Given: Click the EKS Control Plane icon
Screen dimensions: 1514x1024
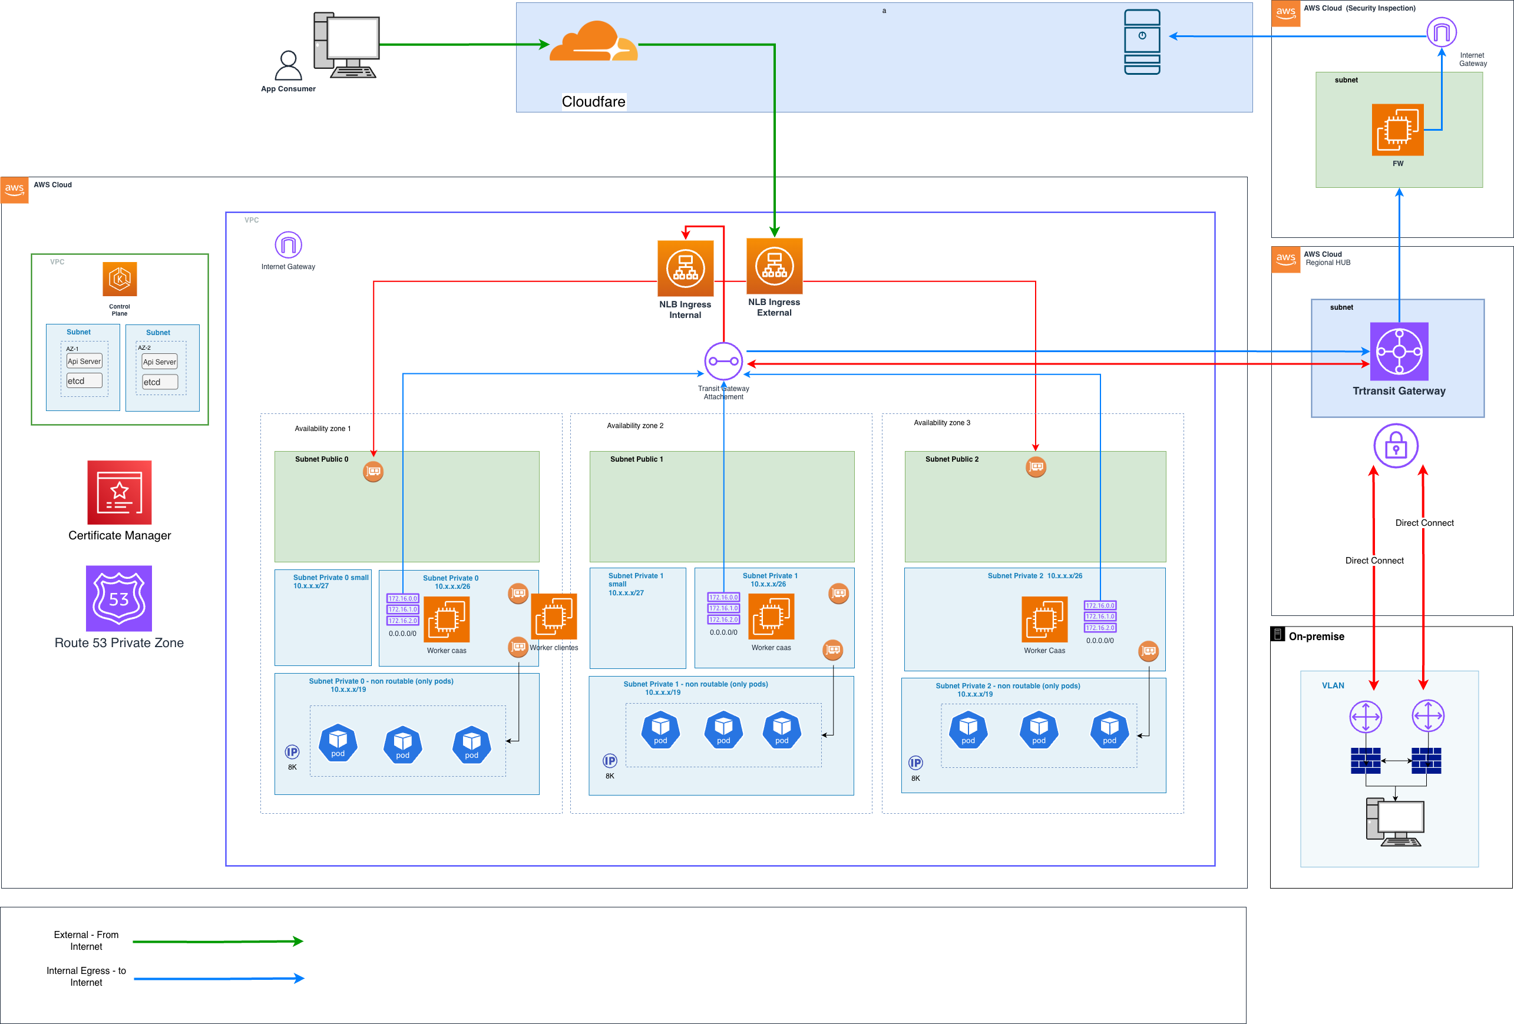Looking at the screenshot, I should (119, 279).
